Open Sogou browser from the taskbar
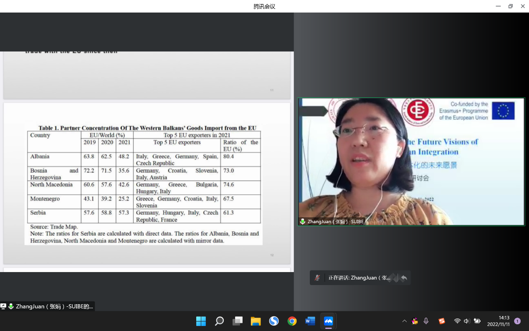 (x=274, y=321)
